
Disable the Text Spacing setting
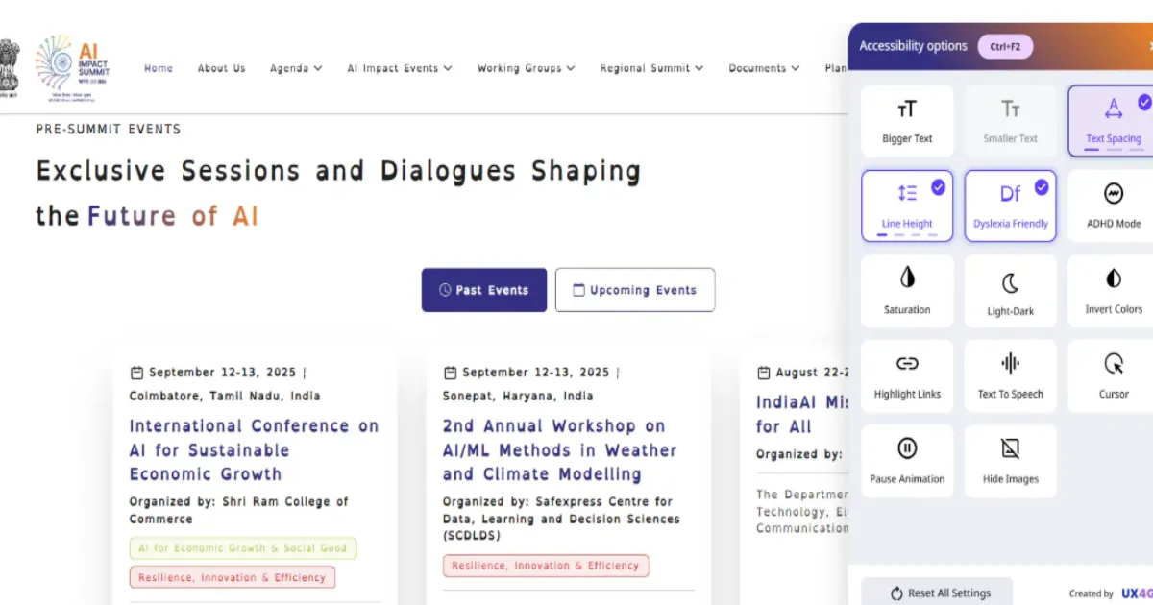click(x=1112, y=120)
